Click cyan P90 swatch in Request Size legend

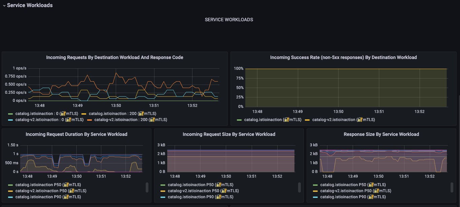click(163, 197)
